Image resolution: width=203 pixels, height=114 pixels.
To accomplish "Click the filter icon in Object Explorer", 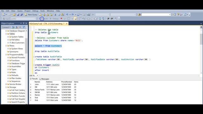I will pos(24,27).
